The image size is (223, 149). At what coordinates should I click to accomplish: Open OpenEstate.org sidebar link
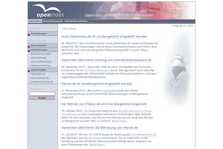[38, 74]
